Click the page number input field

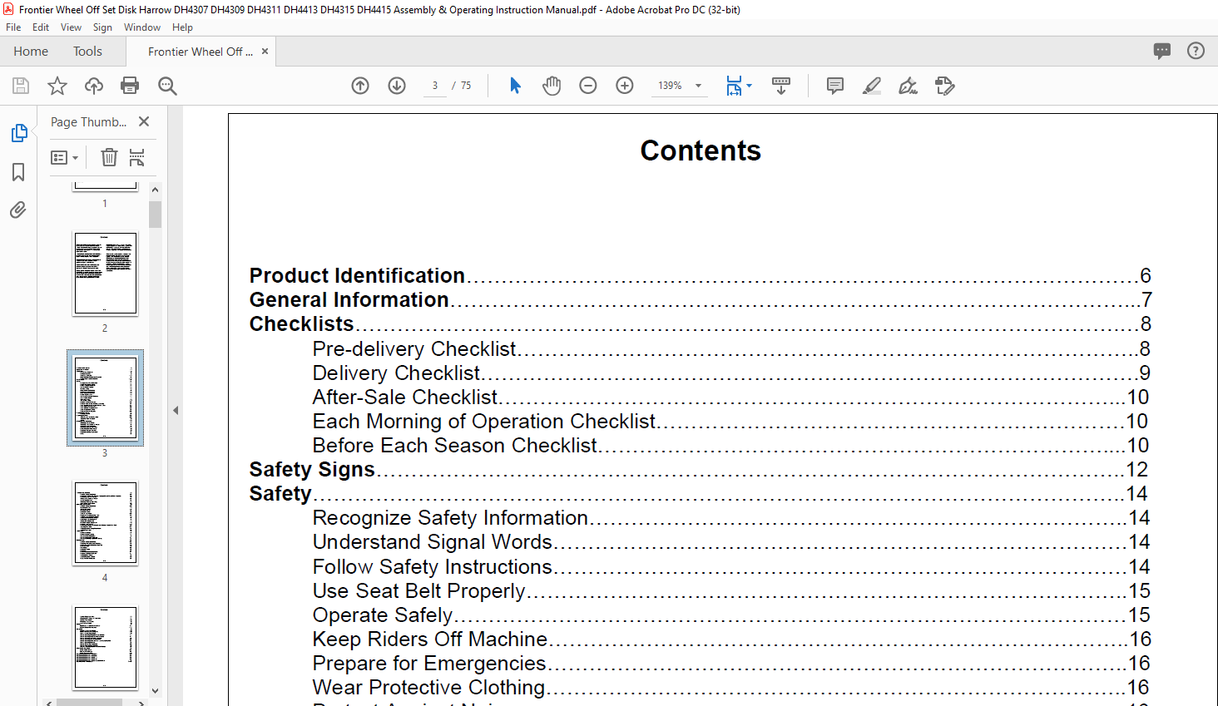(434, 86)
